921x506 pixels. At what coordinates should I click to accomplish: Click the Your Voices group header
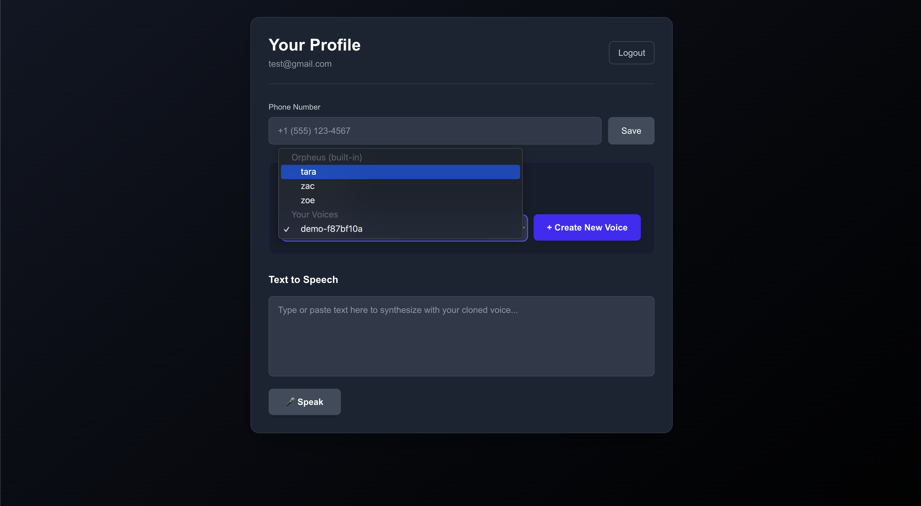314,215
